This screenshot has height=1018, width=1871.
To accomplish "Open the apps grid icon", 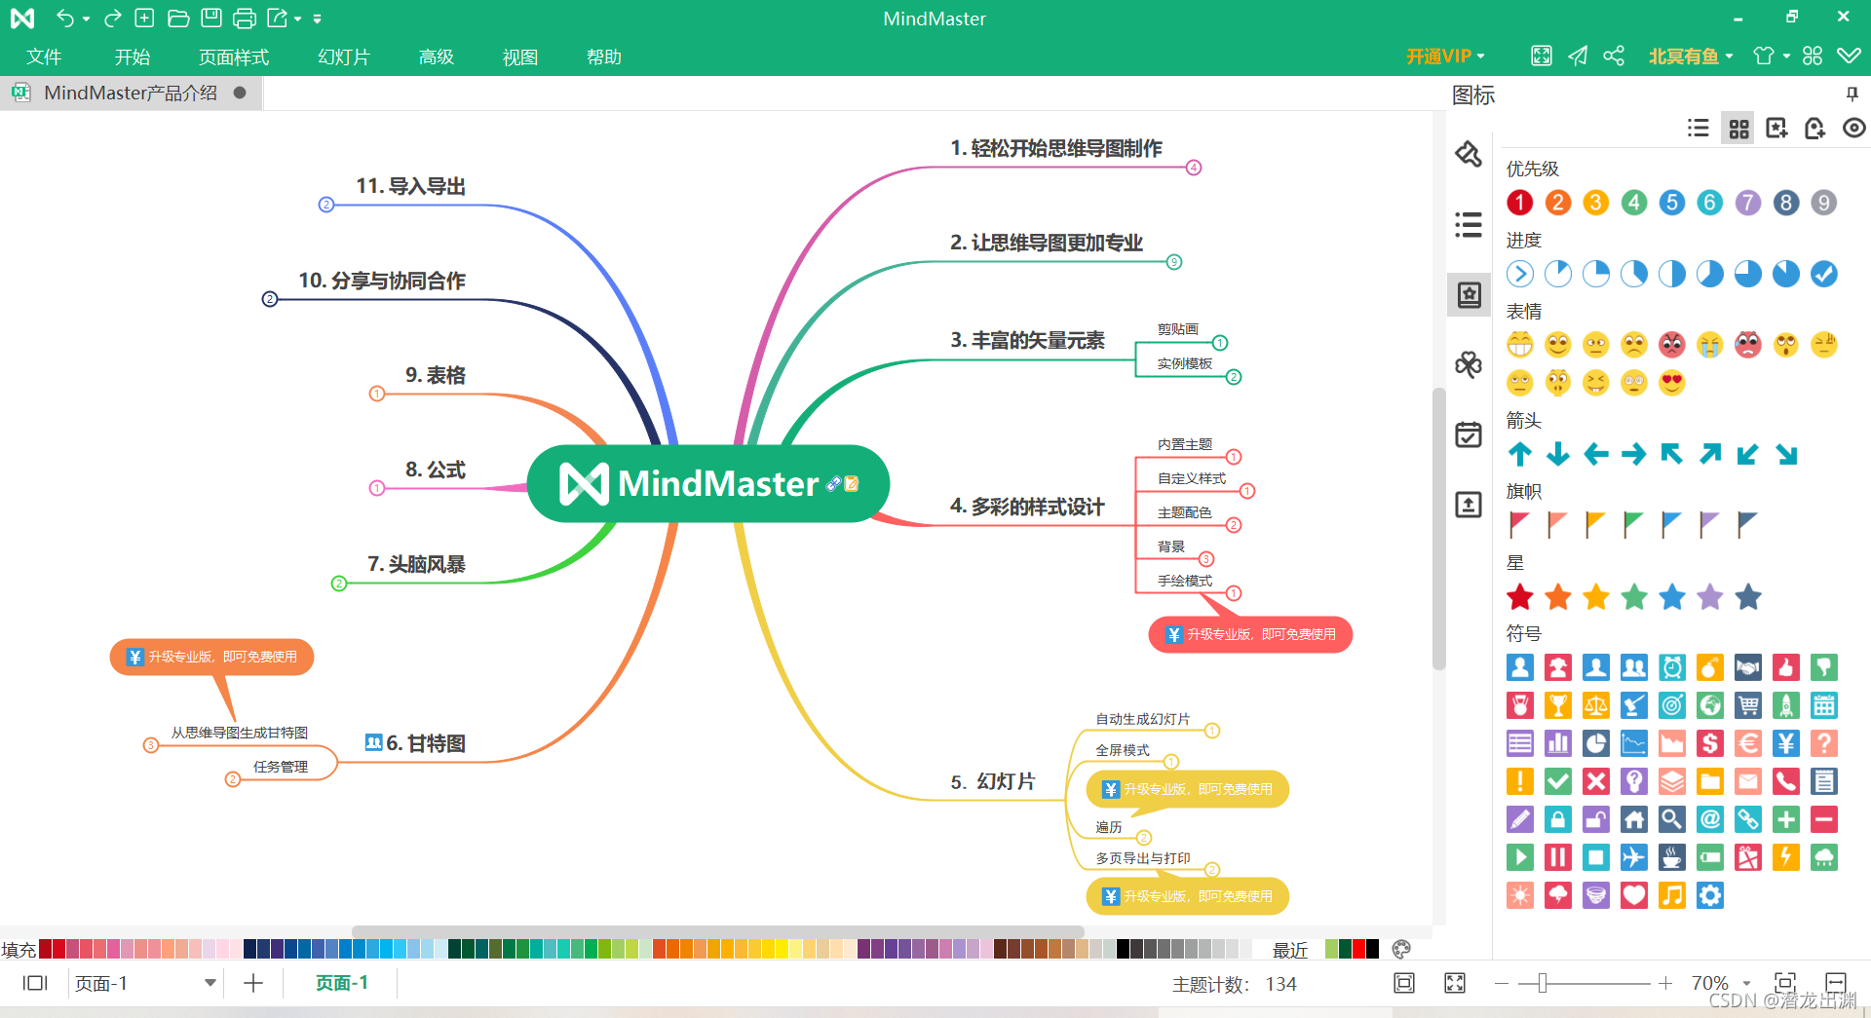I will coord(1813,57).
